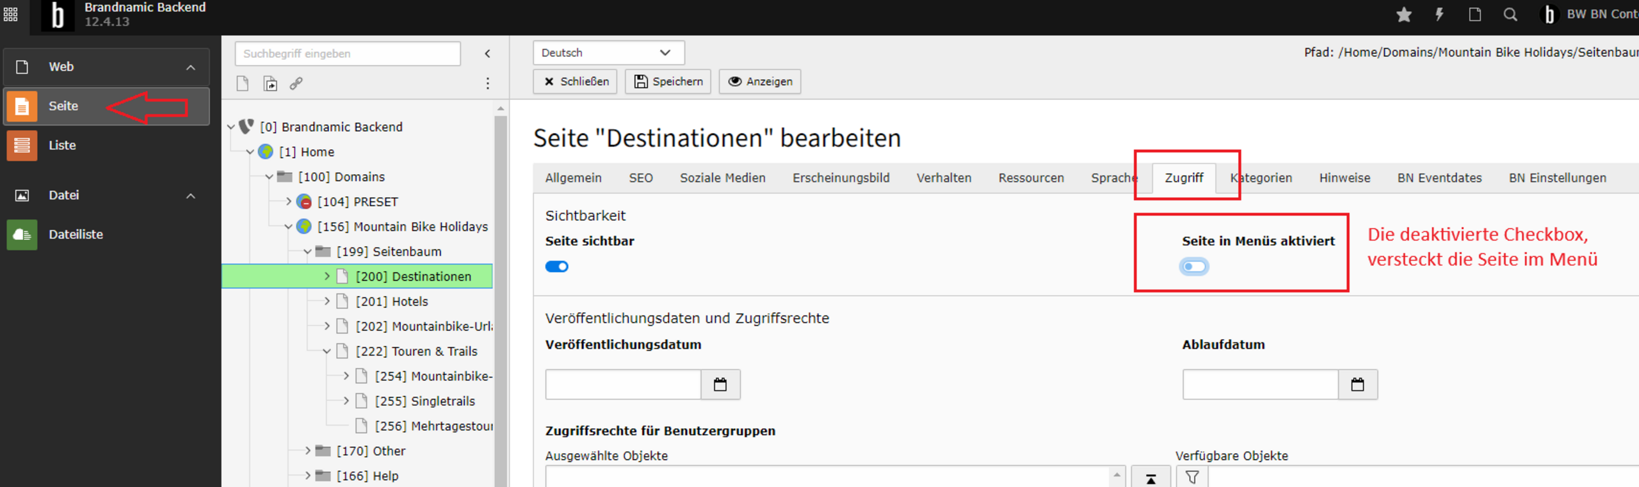This screenshot has height=487, width=1639.
Task: Open calendar picker for Veröffentlichungsdatum
Action: 720,385
